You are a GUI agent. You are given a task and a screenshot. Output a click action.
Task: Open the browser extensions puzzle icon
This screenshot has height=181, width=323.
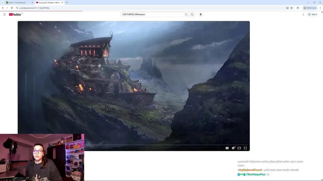(x=298, y=8)
